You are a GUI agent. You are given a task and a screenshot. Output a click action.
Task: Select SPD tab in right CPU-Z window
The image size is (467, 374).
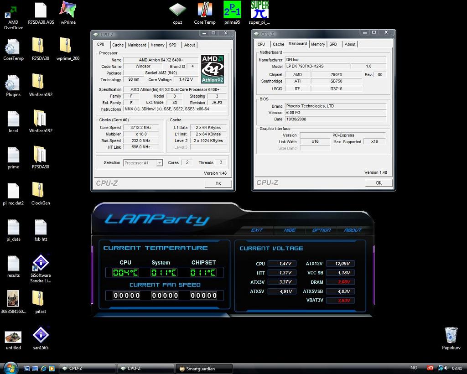pos(333,44)
